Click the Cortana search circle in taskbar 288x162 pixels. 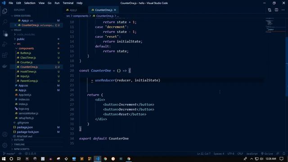pyautogui.click(x=11, y=159)
